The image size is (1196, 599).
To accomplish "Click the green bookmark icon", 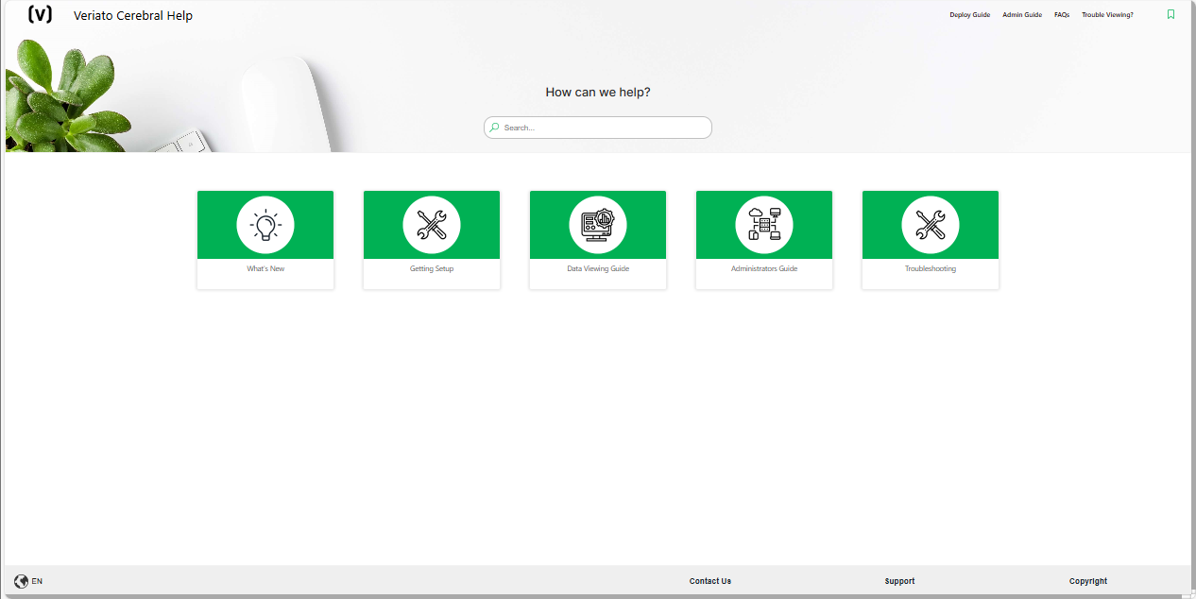I will 1170,14.
